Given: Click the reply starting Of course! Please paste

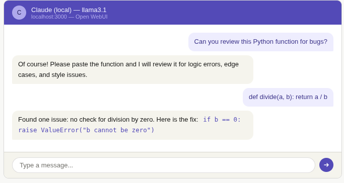Looking at the screenshot, I should coord(132,69).
